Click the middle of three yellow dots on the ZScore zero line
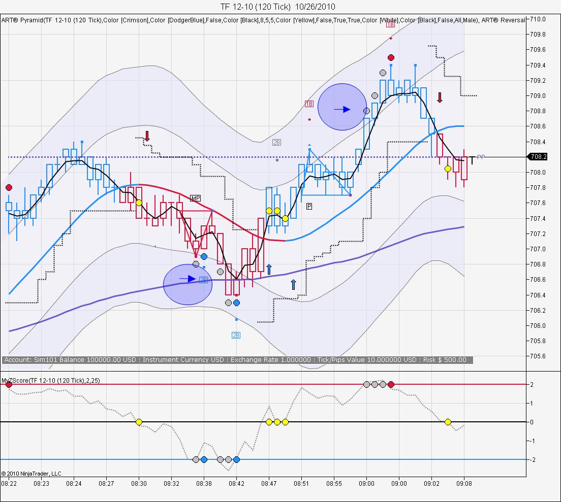This screenshot has width=561, height=502. click(x=277, y=422)
